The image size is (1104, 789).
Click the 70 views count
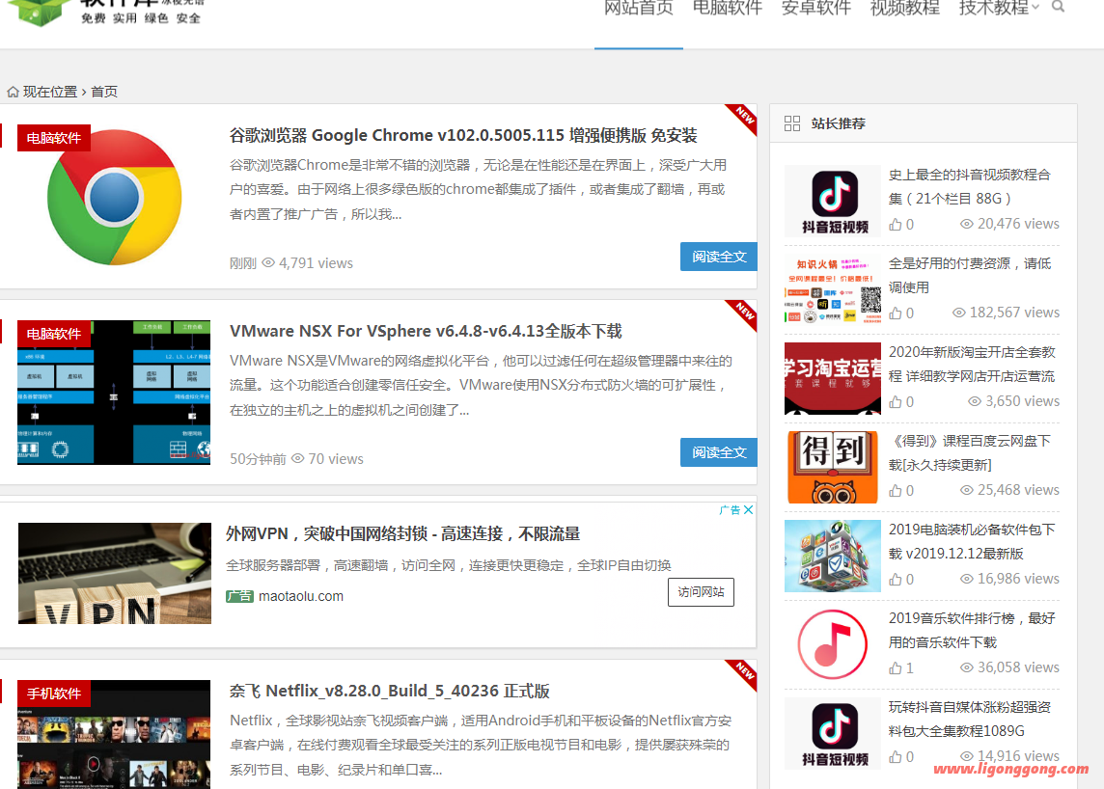pyautogui.click(x=336, y=459)
